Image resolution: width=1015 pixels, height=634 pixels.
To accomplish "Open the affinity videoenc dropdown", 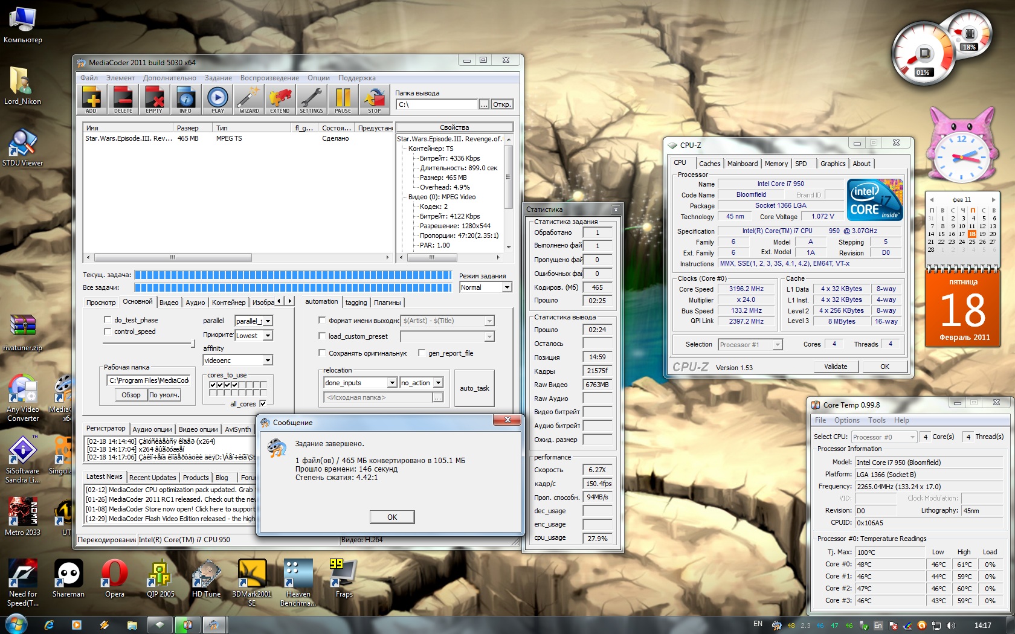I will pos(238,360).
